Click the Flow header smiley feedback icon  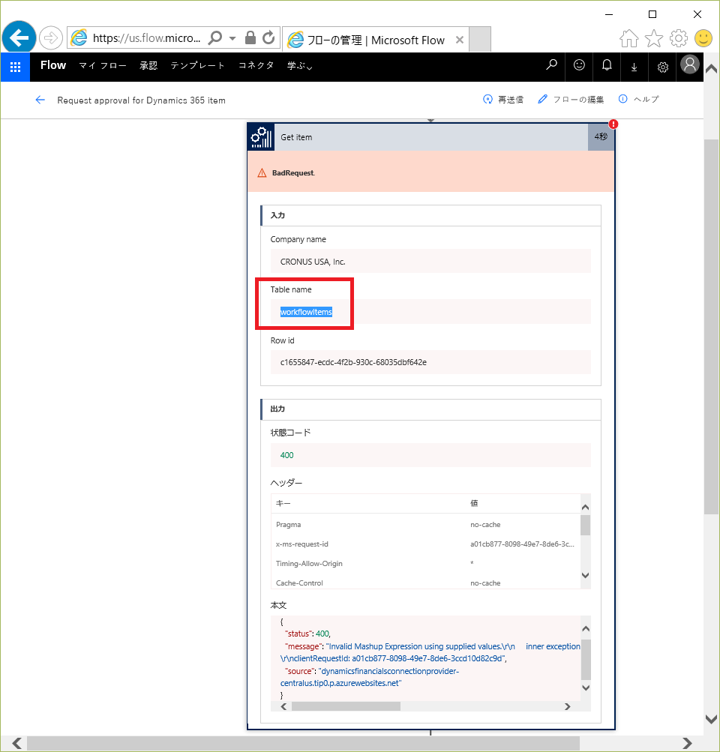pos(579,65)
